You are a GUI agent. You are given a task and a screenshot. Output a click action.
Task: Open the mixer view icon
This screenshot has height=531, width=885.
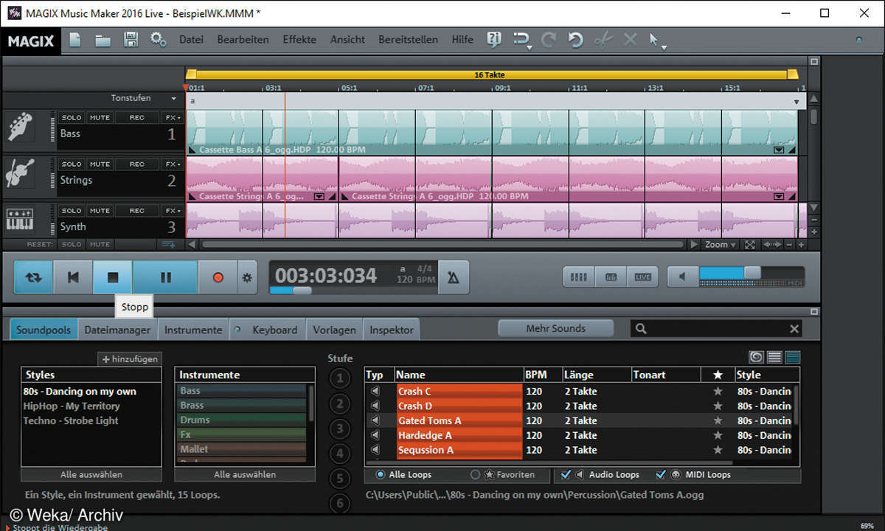point(579,277)
